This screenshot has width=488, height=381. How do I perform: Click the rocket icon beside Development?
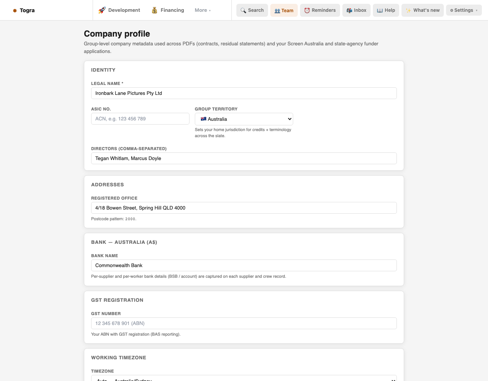pos(102,10)
